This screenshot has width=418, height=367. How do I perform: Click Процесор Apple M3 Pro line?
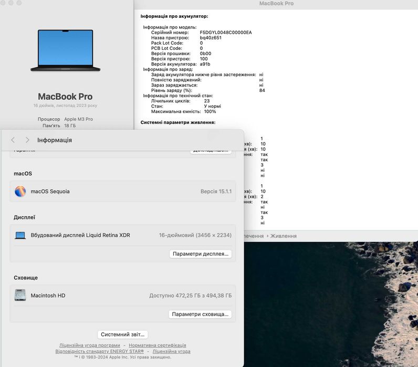[65, 119]
